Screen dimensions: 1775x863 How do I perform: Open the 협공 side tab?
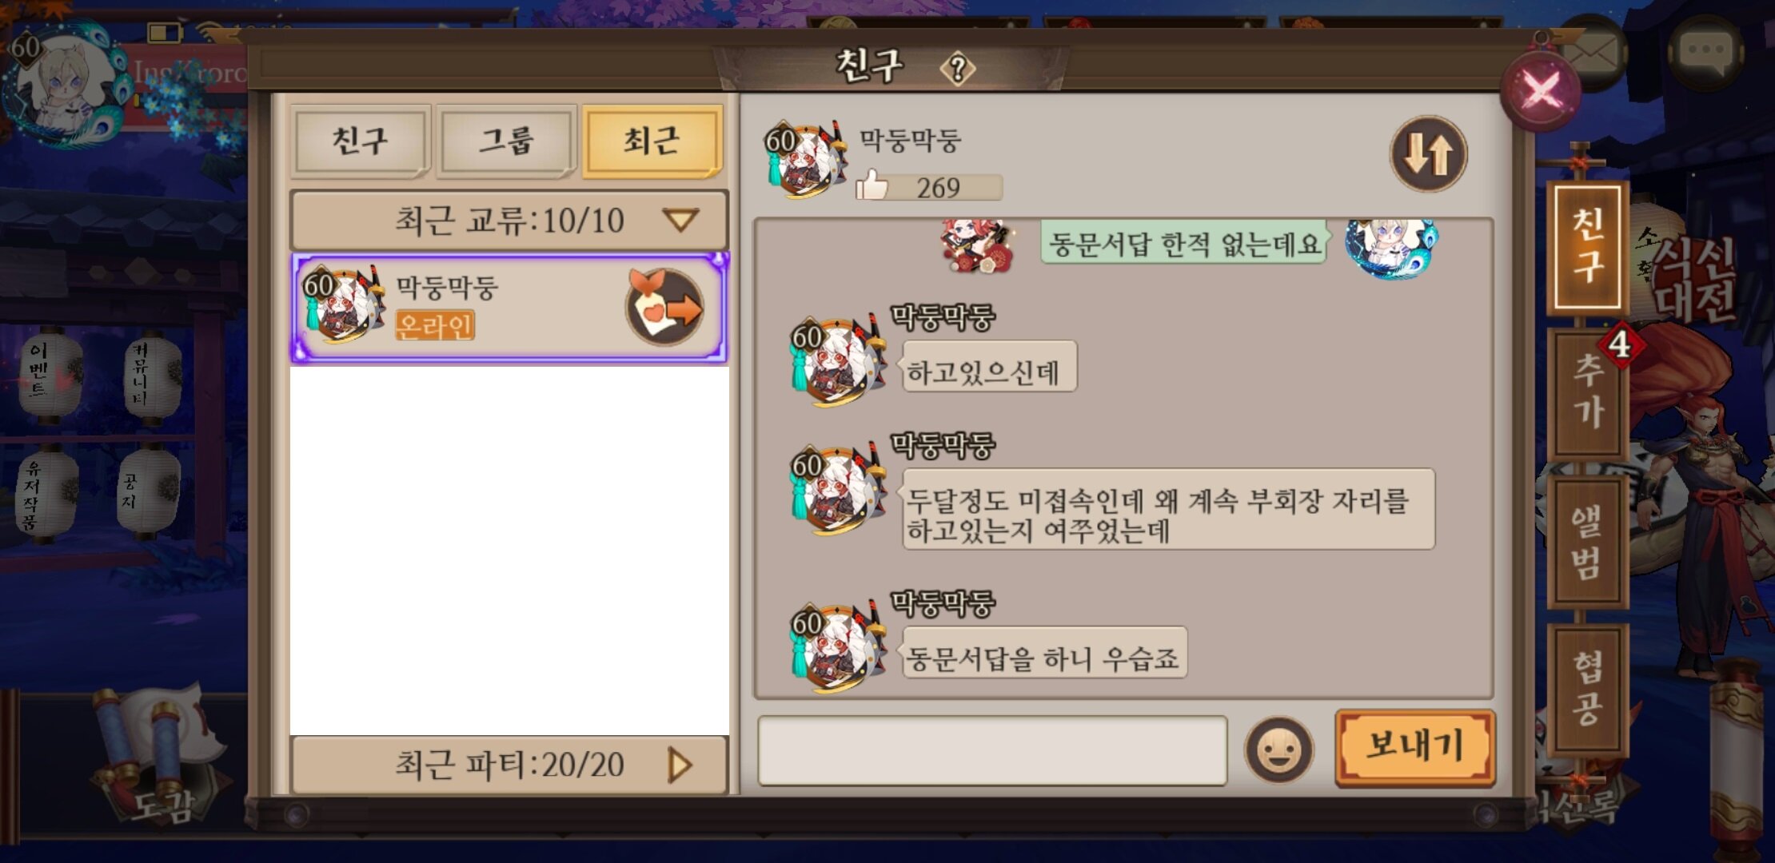[x=1588, y=689]
